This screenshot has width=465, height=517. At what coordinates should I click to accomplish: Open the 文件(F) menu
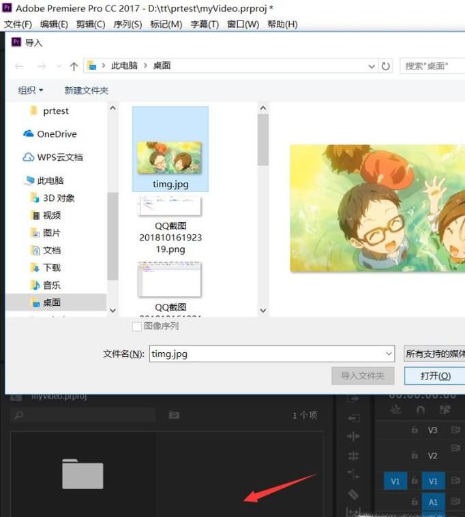(18, 25)
